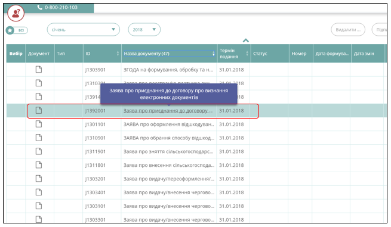
Task: Select 'Заява про внесення сільськогоспода...' row
Action: 169,165
